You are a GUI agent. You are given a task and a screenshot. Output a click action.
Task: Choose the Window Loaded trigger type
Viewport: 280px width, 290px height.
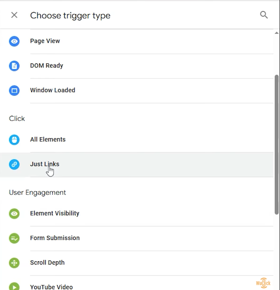click(x=137, y=91)
